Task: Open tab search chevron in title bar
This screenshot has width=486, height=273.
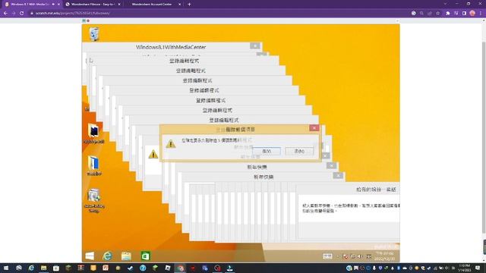Action: click(x=445, y=4)
